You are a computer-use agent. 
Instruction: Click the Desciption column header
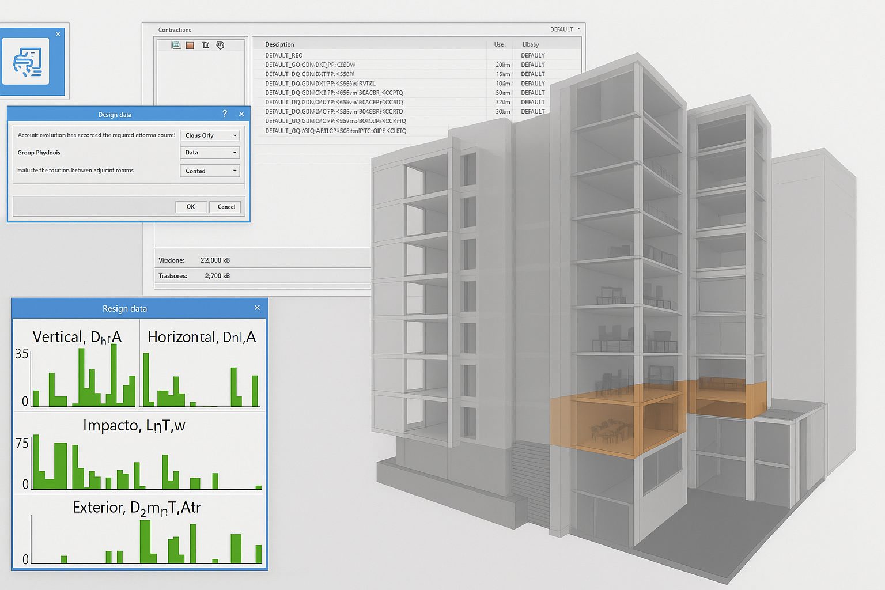(280, 44)
